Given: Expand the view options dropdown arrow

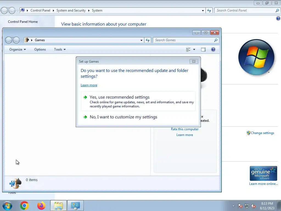Looking at the screenshot, I should [194, 49].
